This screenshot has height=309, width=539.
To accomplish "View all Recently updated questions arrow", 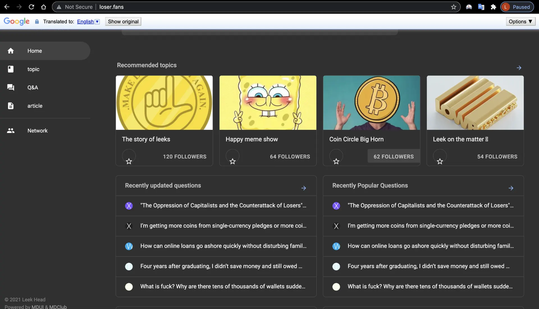I will coord(303,188).
